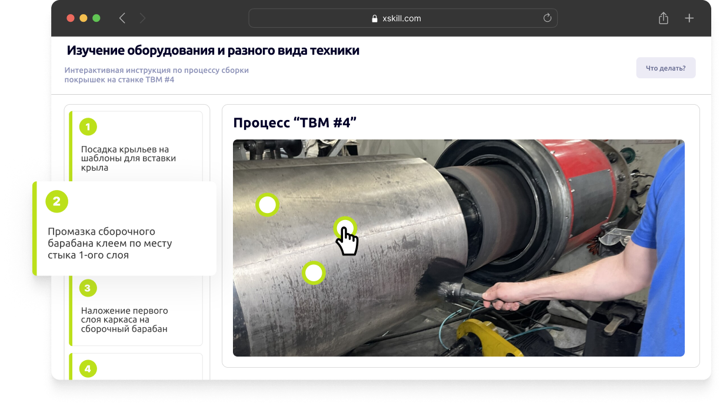Click the step 4 number badge
Image resolution: width=723 pixels, height=406 pixels.
click(x=88, y=369)
